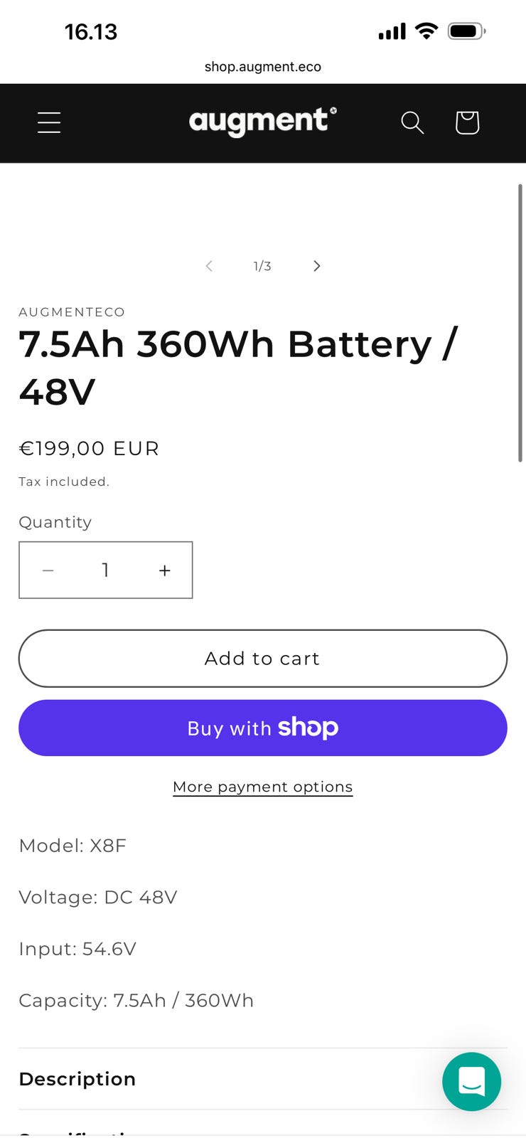The width and height of the screenshot is (526, 1138).
Task: Decrease quantity with minus button
Action: point(48,570)
